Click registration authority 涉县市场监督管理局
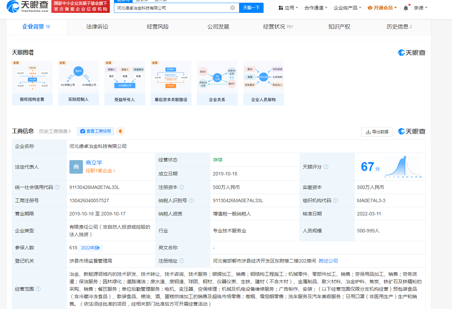Image resolution: width=452 pixels, height=309 pixels. pyautogui.click(x=91, y=261)
